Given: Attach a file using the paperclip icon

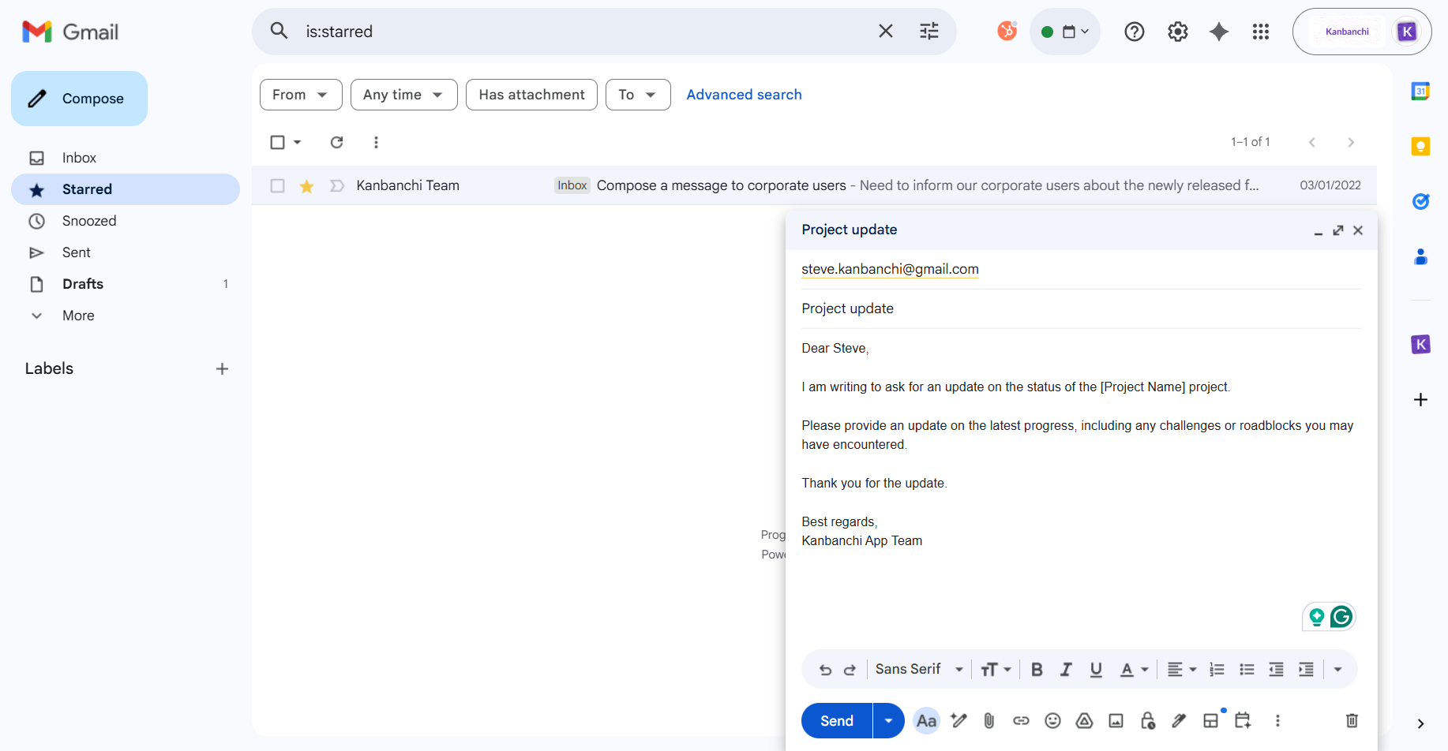Looking at the screenshot, I should coord(989,720).
